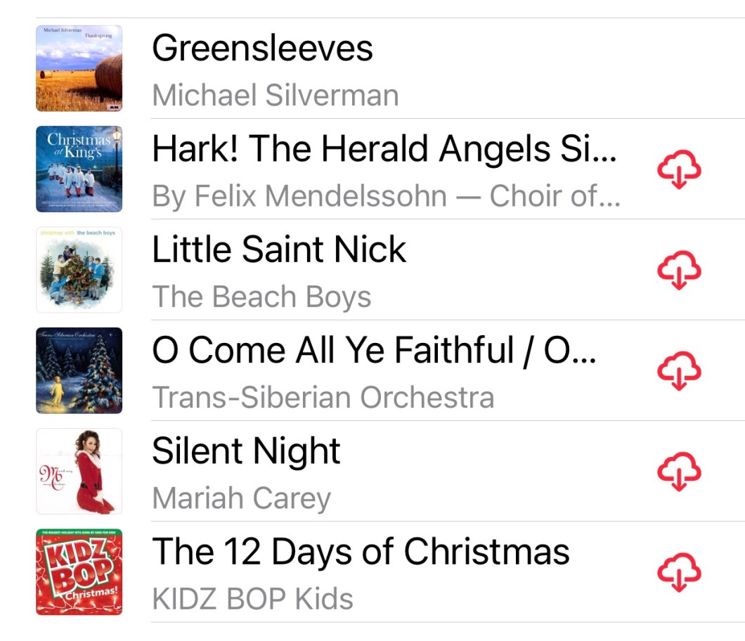Tap the KIDZ BOP Christmas album cover
745x641 pixels.
coord(79,572)
